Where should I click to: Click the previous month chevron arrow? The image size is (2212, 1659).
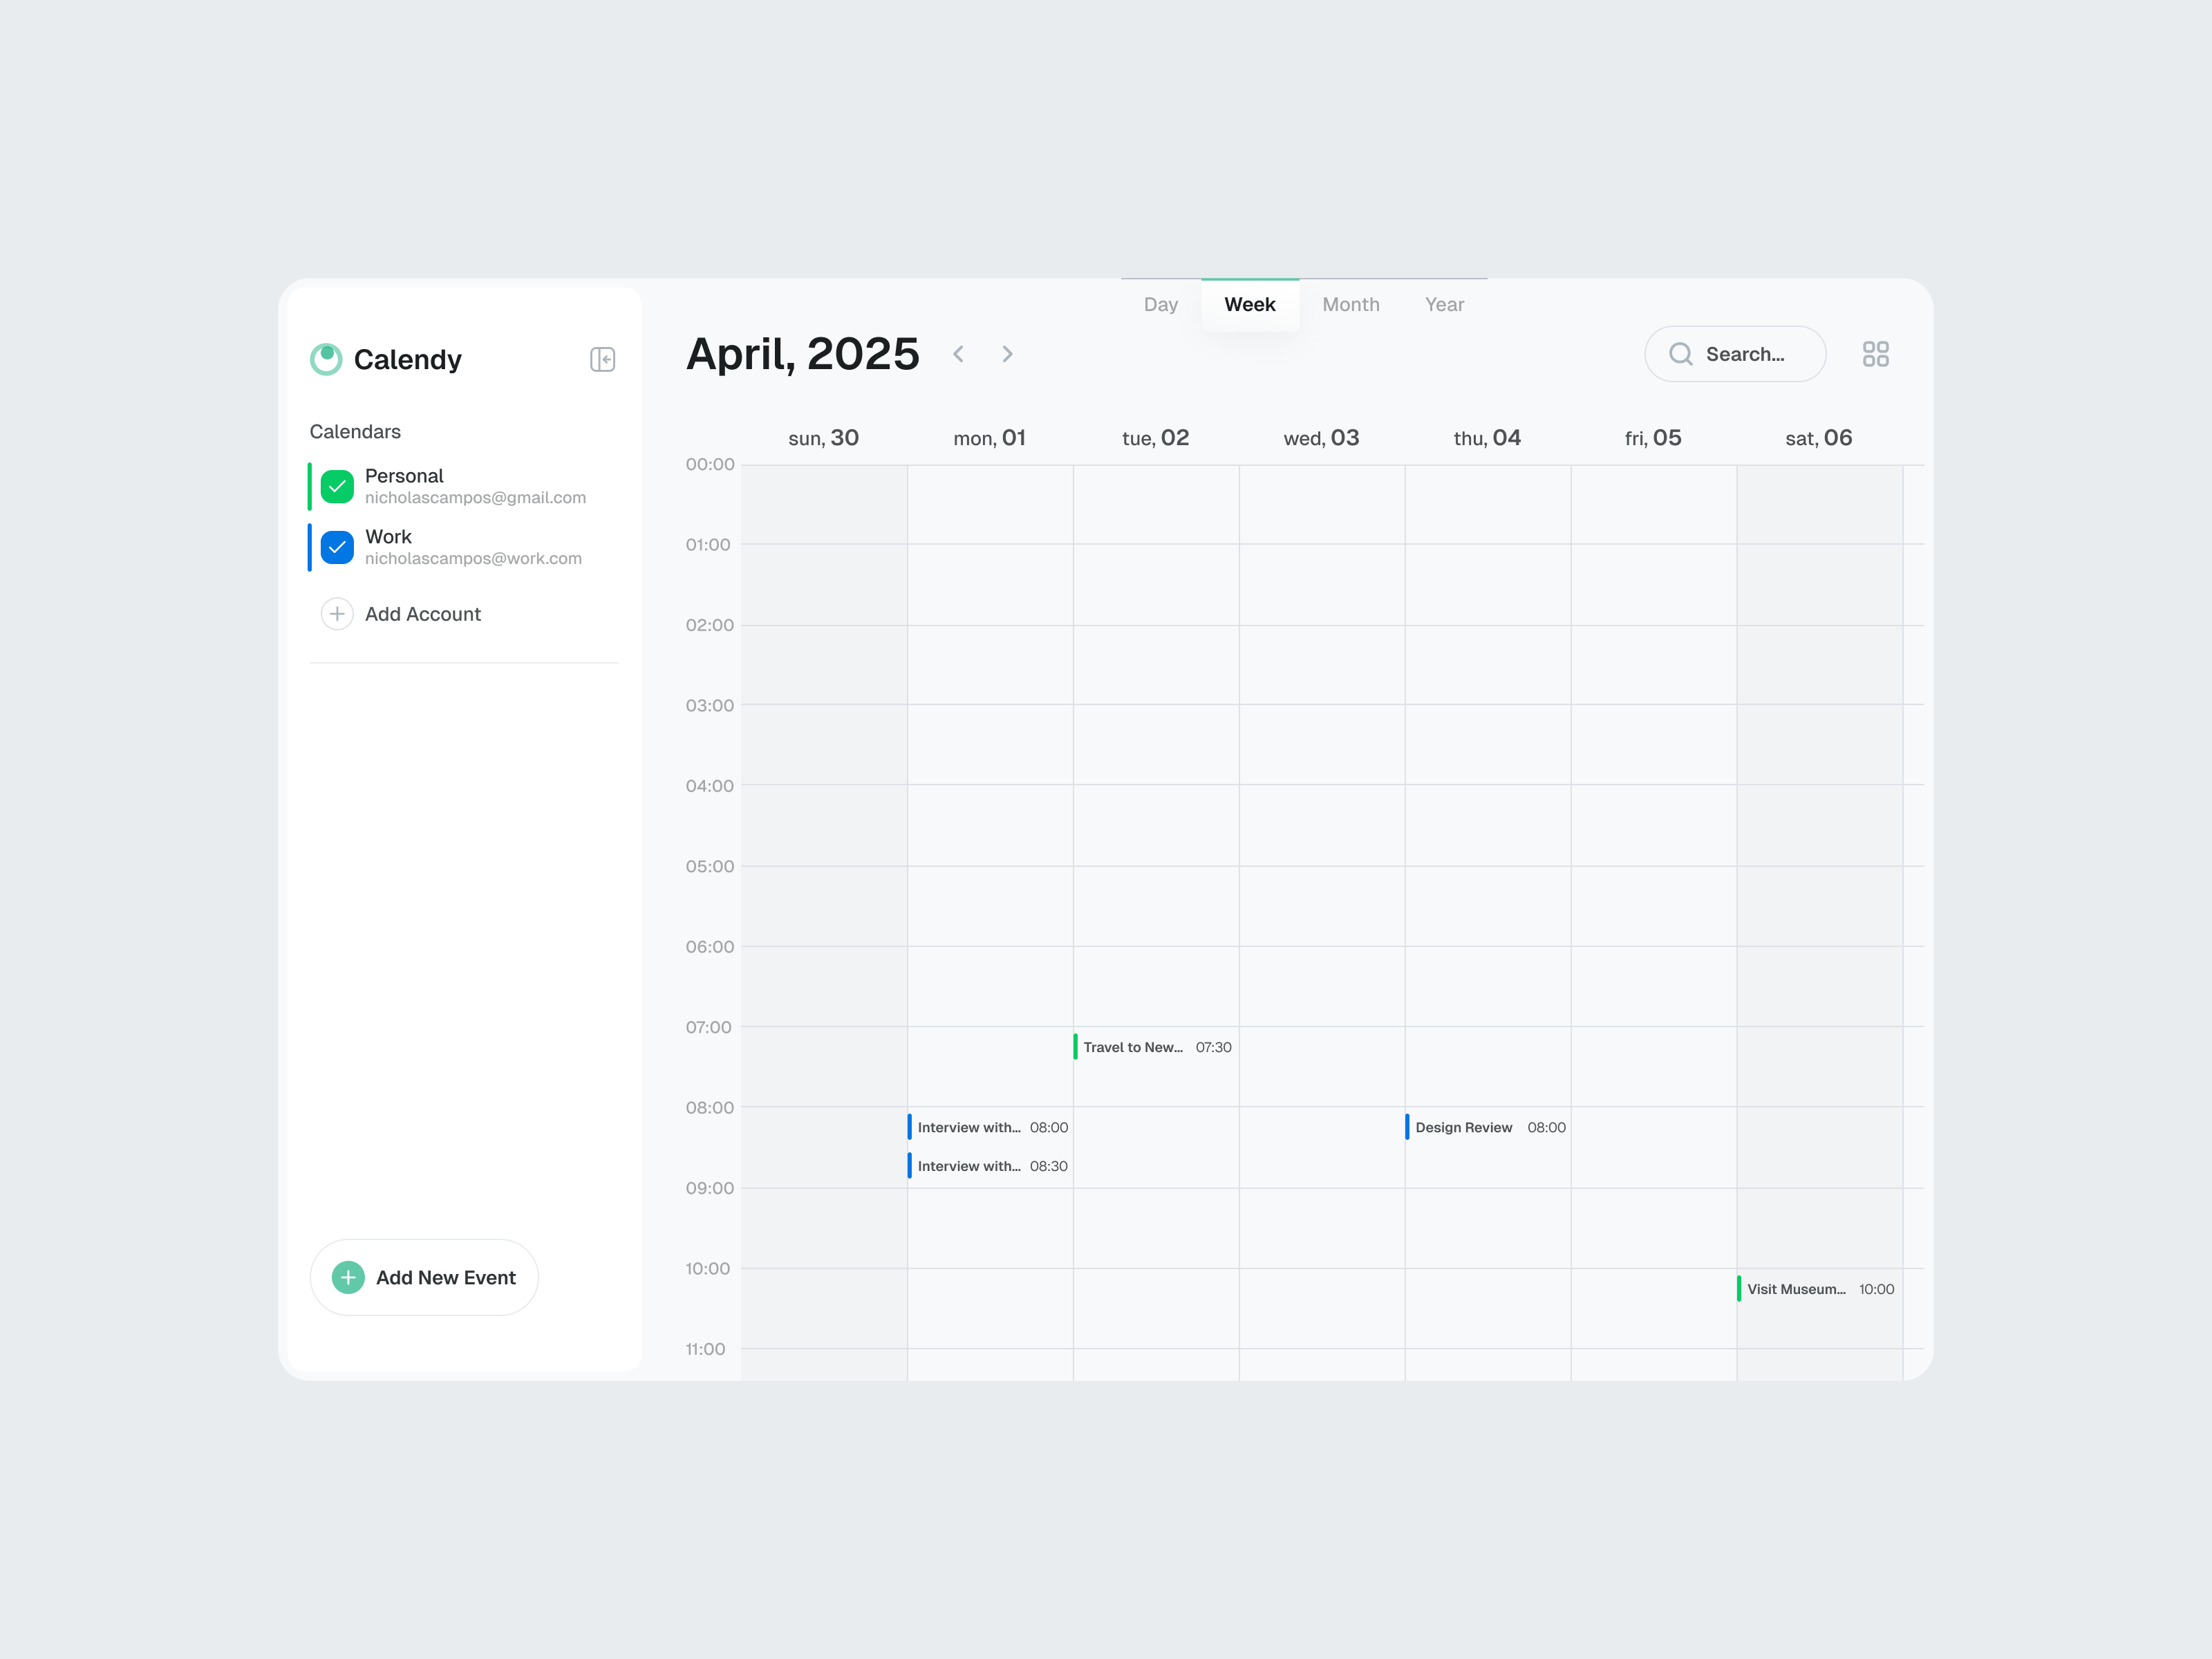point(958,353)
